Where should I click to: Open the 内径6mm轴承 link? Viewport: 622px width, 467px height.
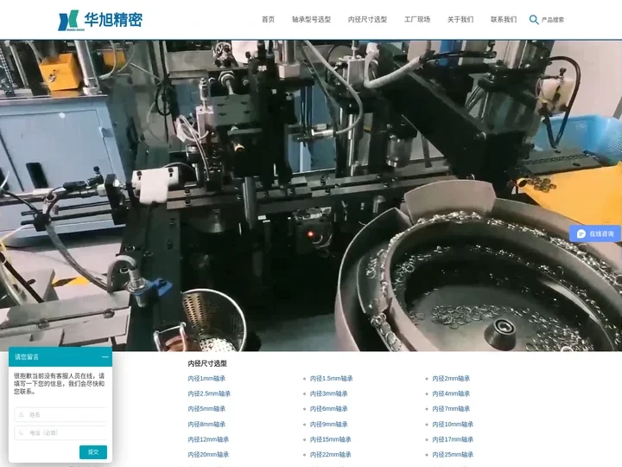[x=329, y=408]
